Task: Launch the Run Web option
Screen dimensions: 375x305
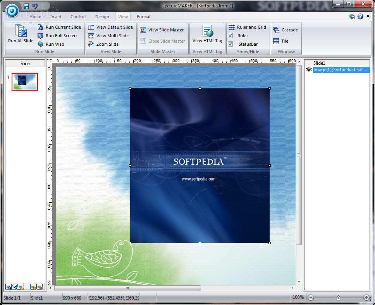Action: (x=51, y=44)
